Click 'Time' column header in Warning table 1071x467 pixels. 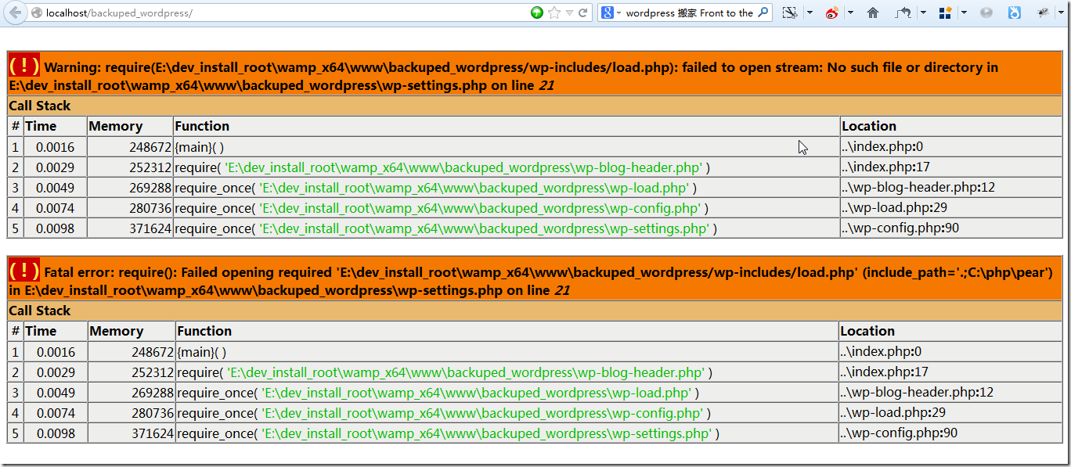(x=41, y=126)
